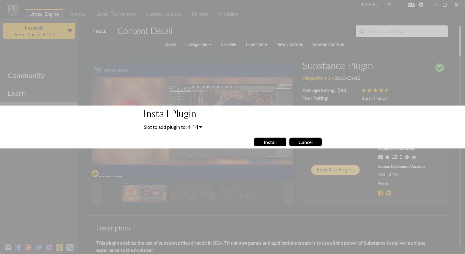Expand the Categories menu

pyautogui.click(x=198, y=44)
